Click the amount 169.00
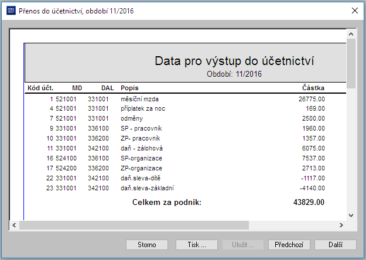 tap(316, 108)
